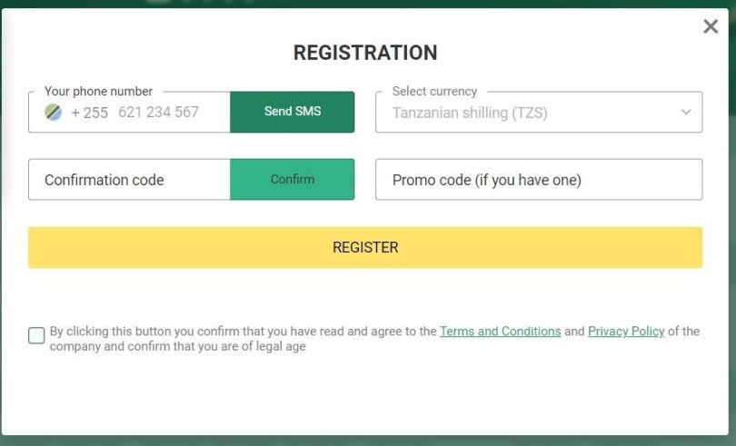The height and width of the screenshot is (446, 736).
Task: Click the 'legal age' text line
Action: pos(178,346)
